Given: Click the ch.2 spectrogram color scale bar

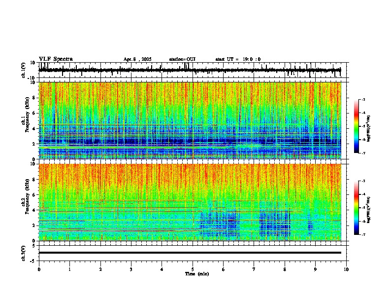Looking at the screenshot, I should (x=357, y=208).
